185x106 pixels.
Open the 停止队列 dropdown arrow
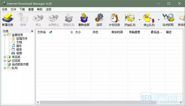point(159,20)
